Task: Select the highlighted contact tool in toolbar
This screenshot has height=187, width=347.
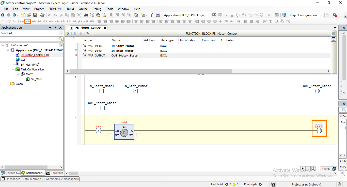Action: point(28,21)
